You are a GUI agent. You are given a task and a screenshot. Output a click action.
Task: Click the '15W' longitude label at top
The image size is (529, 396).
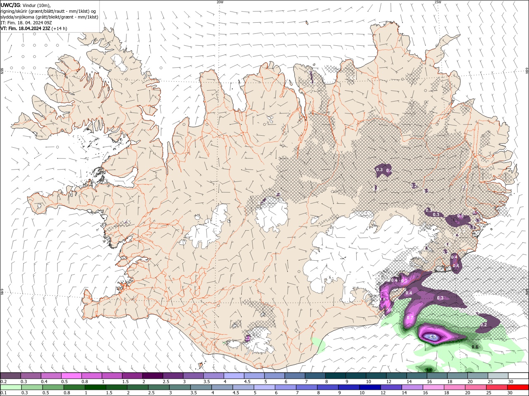pos(438,2)
